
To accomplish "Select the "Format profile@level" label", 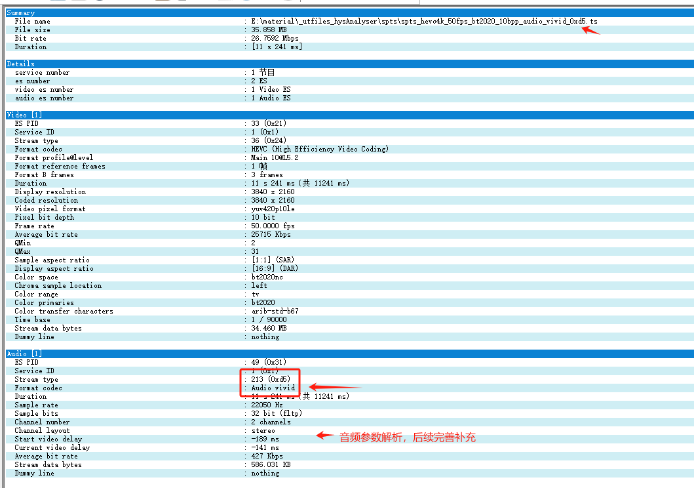I will point(54,157).
